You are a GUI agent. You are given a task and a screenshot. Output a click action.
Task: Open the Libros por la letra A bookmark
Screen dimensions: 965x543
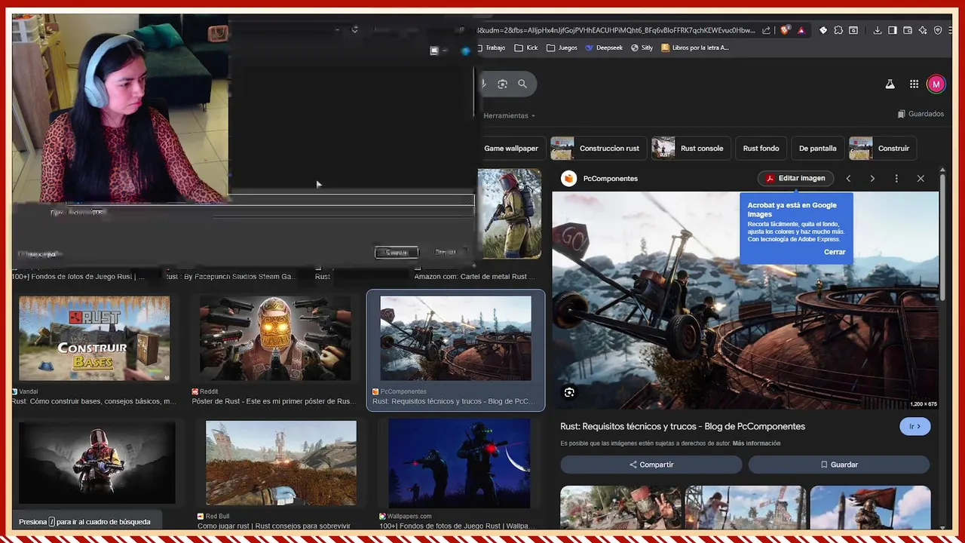[x=695, y=48]
